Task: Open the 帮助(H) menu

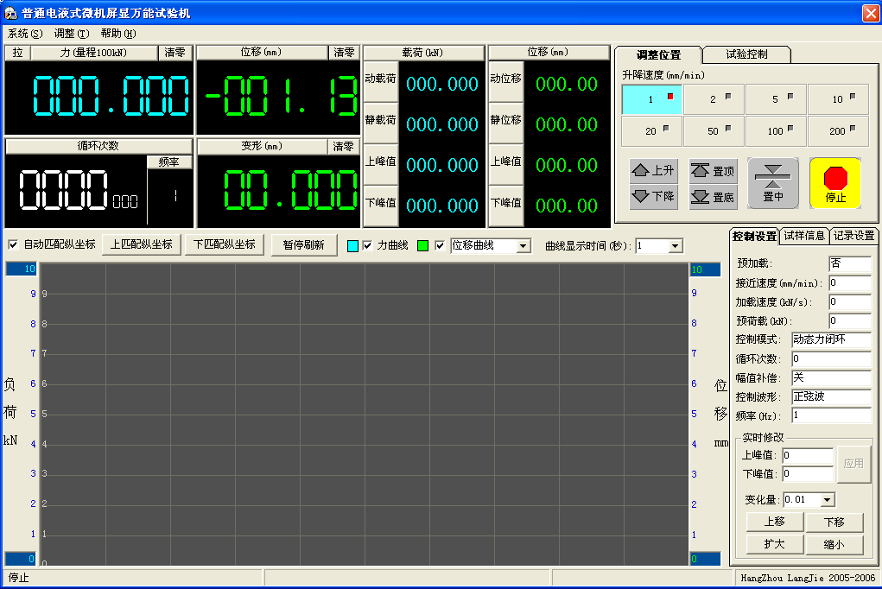Action: tap(118, 34)
